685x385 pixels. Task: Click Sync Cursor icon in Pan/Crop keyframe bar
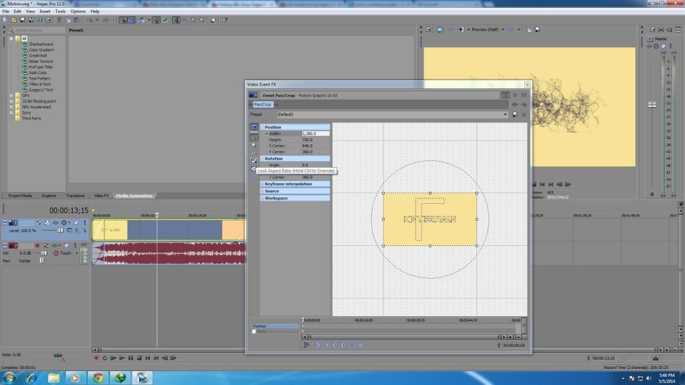click(306, 345)
